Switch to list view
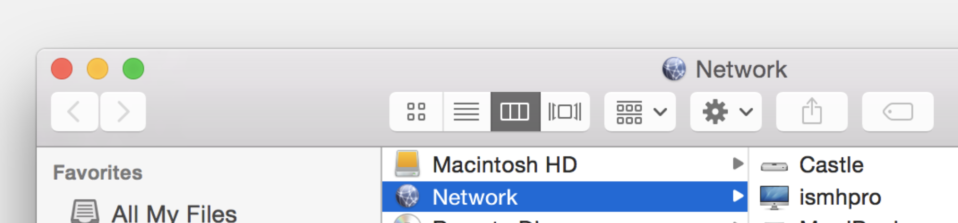The width and height of the screenshot is (958, 223). pyautogui.click(x=466, y=111)
